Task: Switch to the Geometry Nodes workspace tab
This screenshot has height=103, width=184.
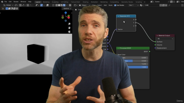Action: point(127,2)
